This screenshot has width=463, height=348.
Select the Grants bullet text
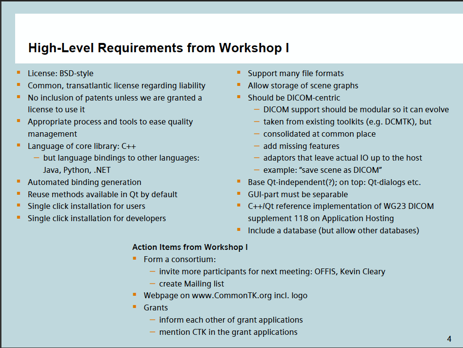[x=156, y=307]
